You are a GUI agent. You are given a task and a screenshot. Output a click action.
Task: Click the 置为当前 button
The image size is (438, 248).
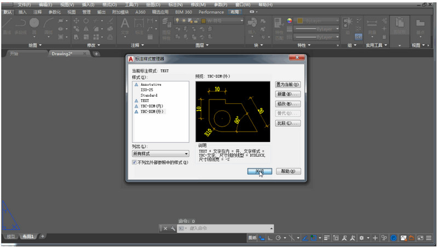(288, 85)
